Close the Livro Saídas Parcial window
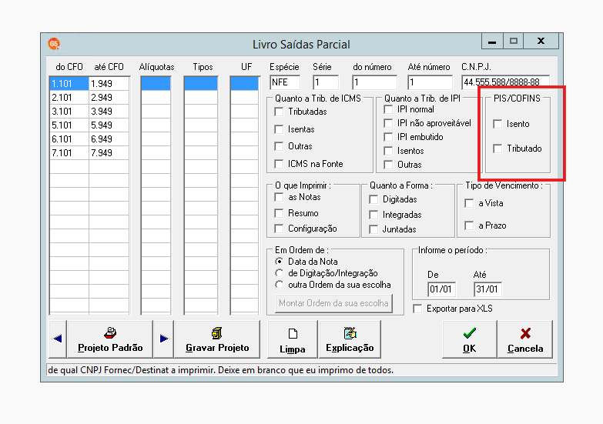 tap(541, 41)
